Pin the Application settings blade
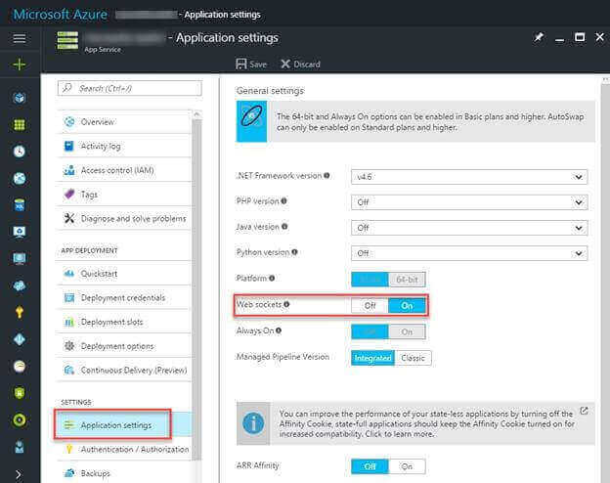This screenshot has height=483, width=610. 539,37
